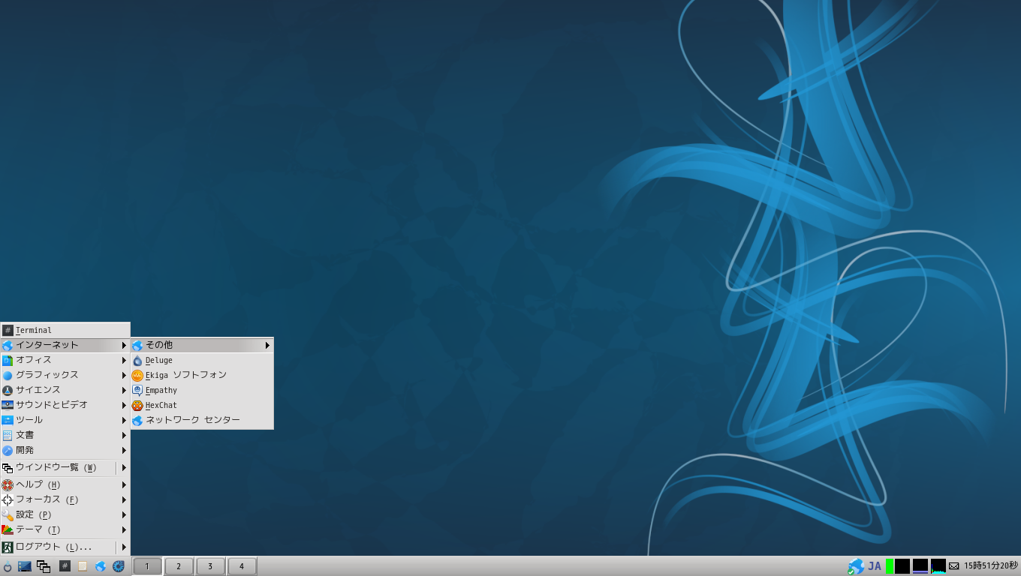1021x576 pixels.
Task: Expand the テーマ submenu arrow
Action: pos(124,529)
